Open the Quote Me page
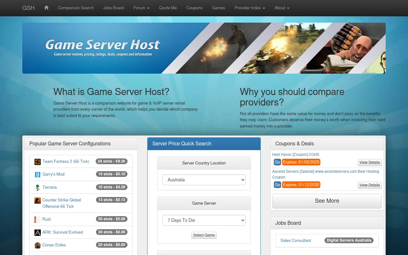This screenshot has height=255, width=408. 168,8
